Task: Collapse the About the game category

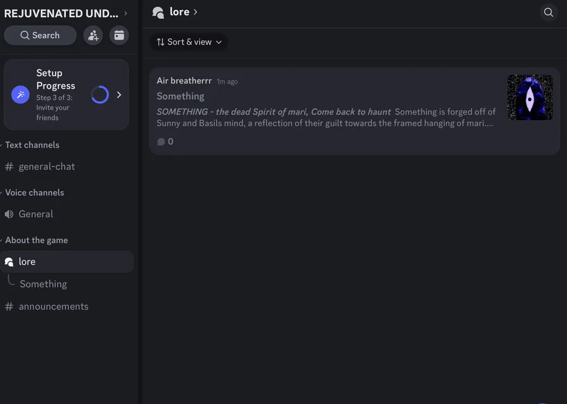Action: pyautogui.click(x=36, y=240)
